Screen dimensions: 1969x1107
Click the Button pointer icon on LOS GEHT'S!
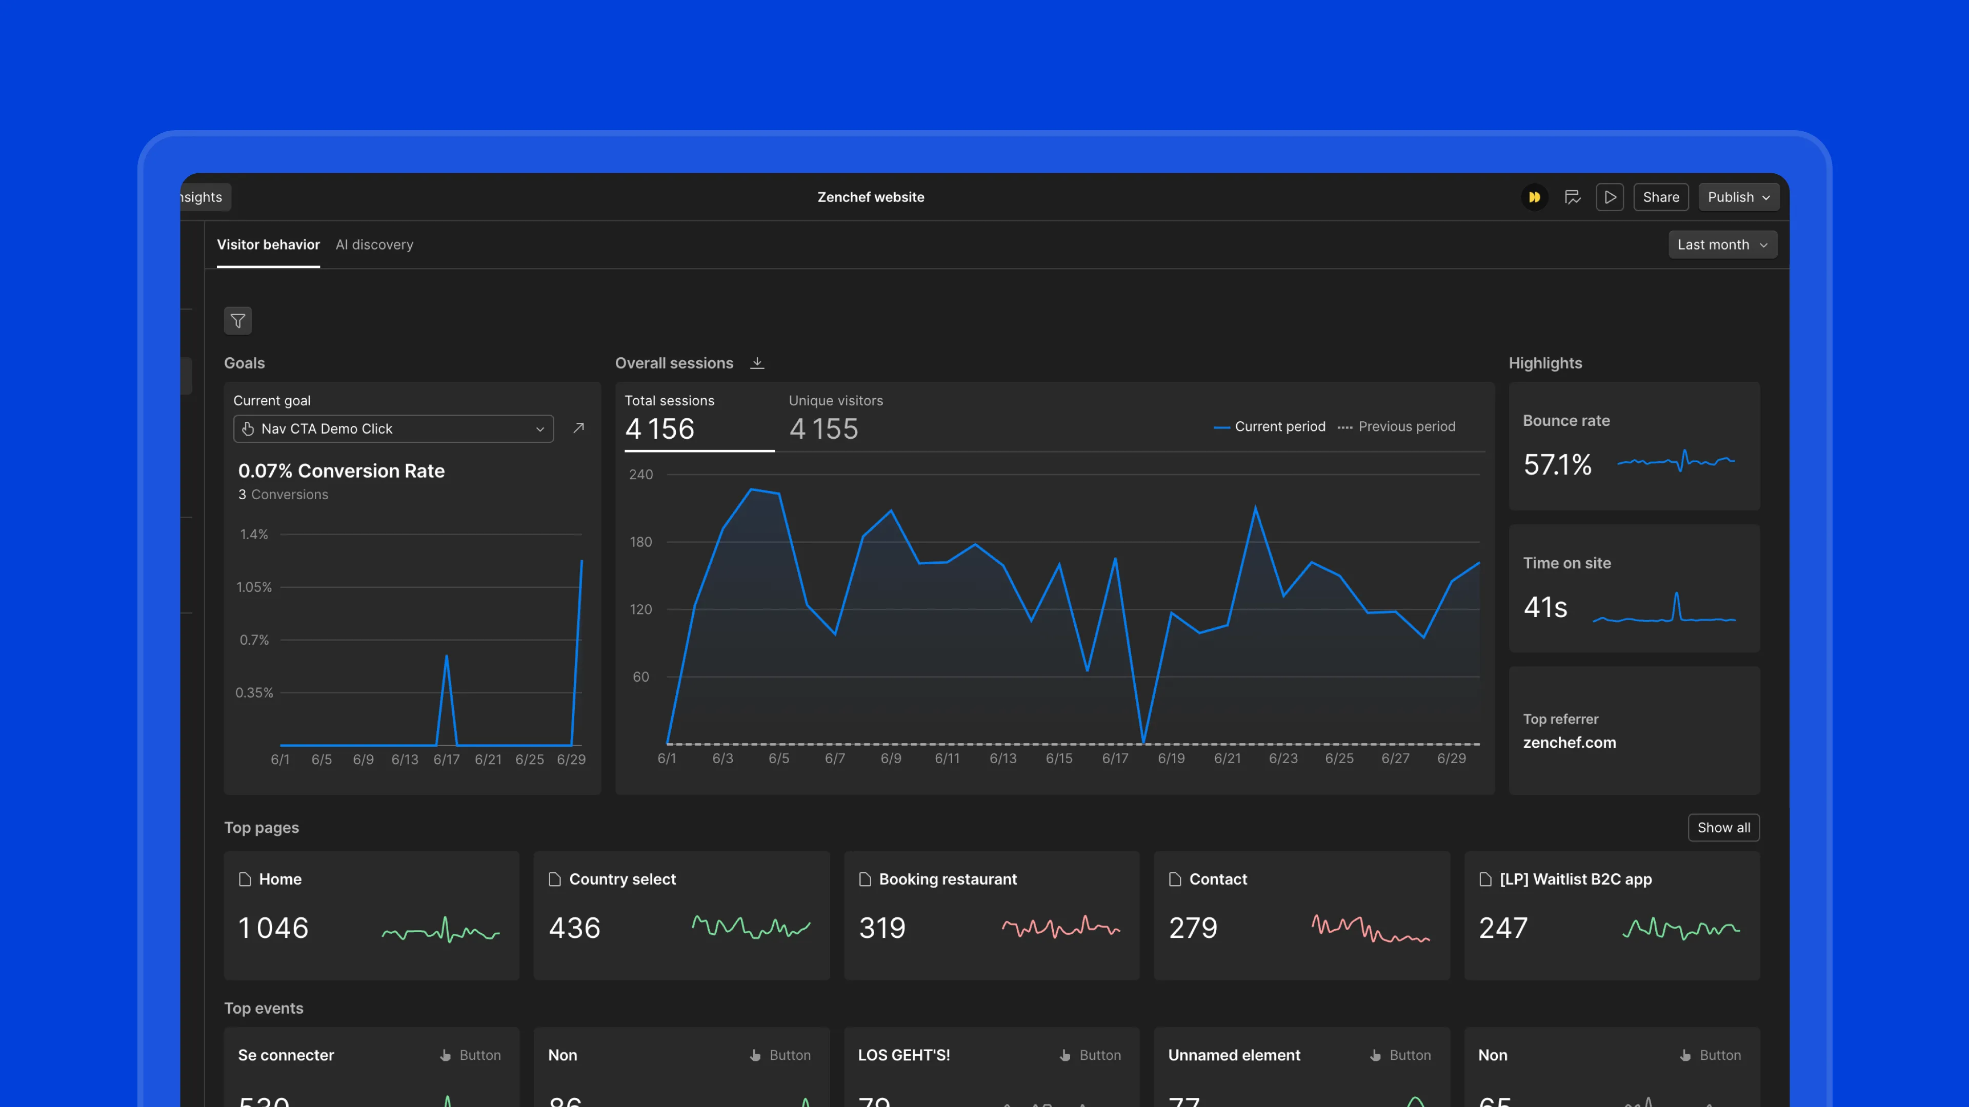[1066, 1055]
